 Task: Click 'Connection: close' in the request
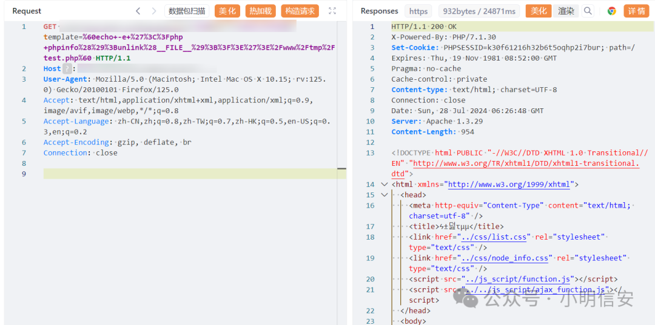pyautogui.click(x=80, y=153)
